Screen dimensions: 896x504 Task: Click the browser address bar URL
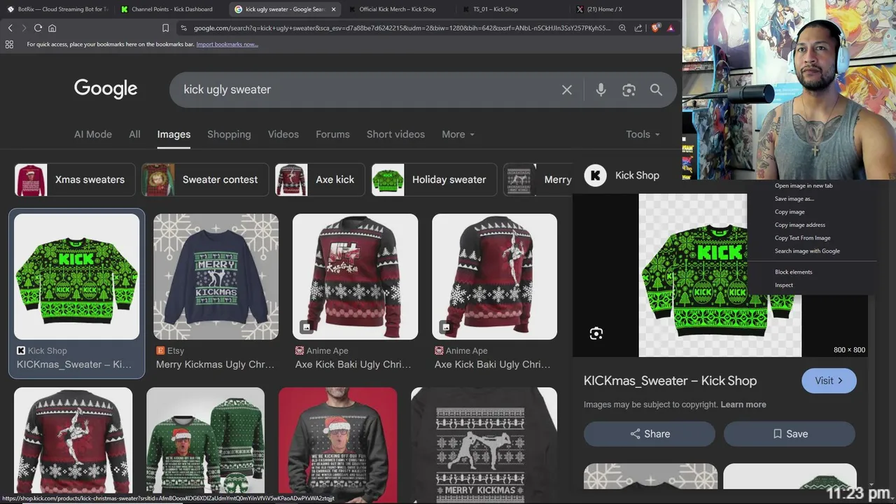(x=402, y=28)
